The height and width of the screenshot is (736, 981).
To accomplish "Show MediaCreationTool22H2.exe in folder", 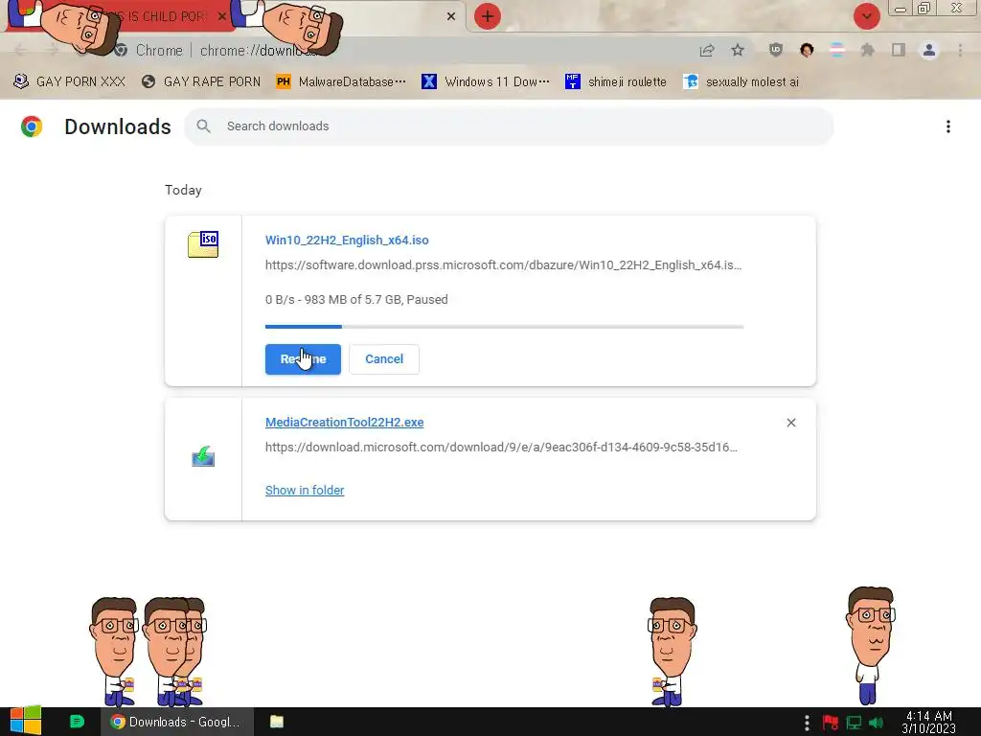I will coord(305,491).
